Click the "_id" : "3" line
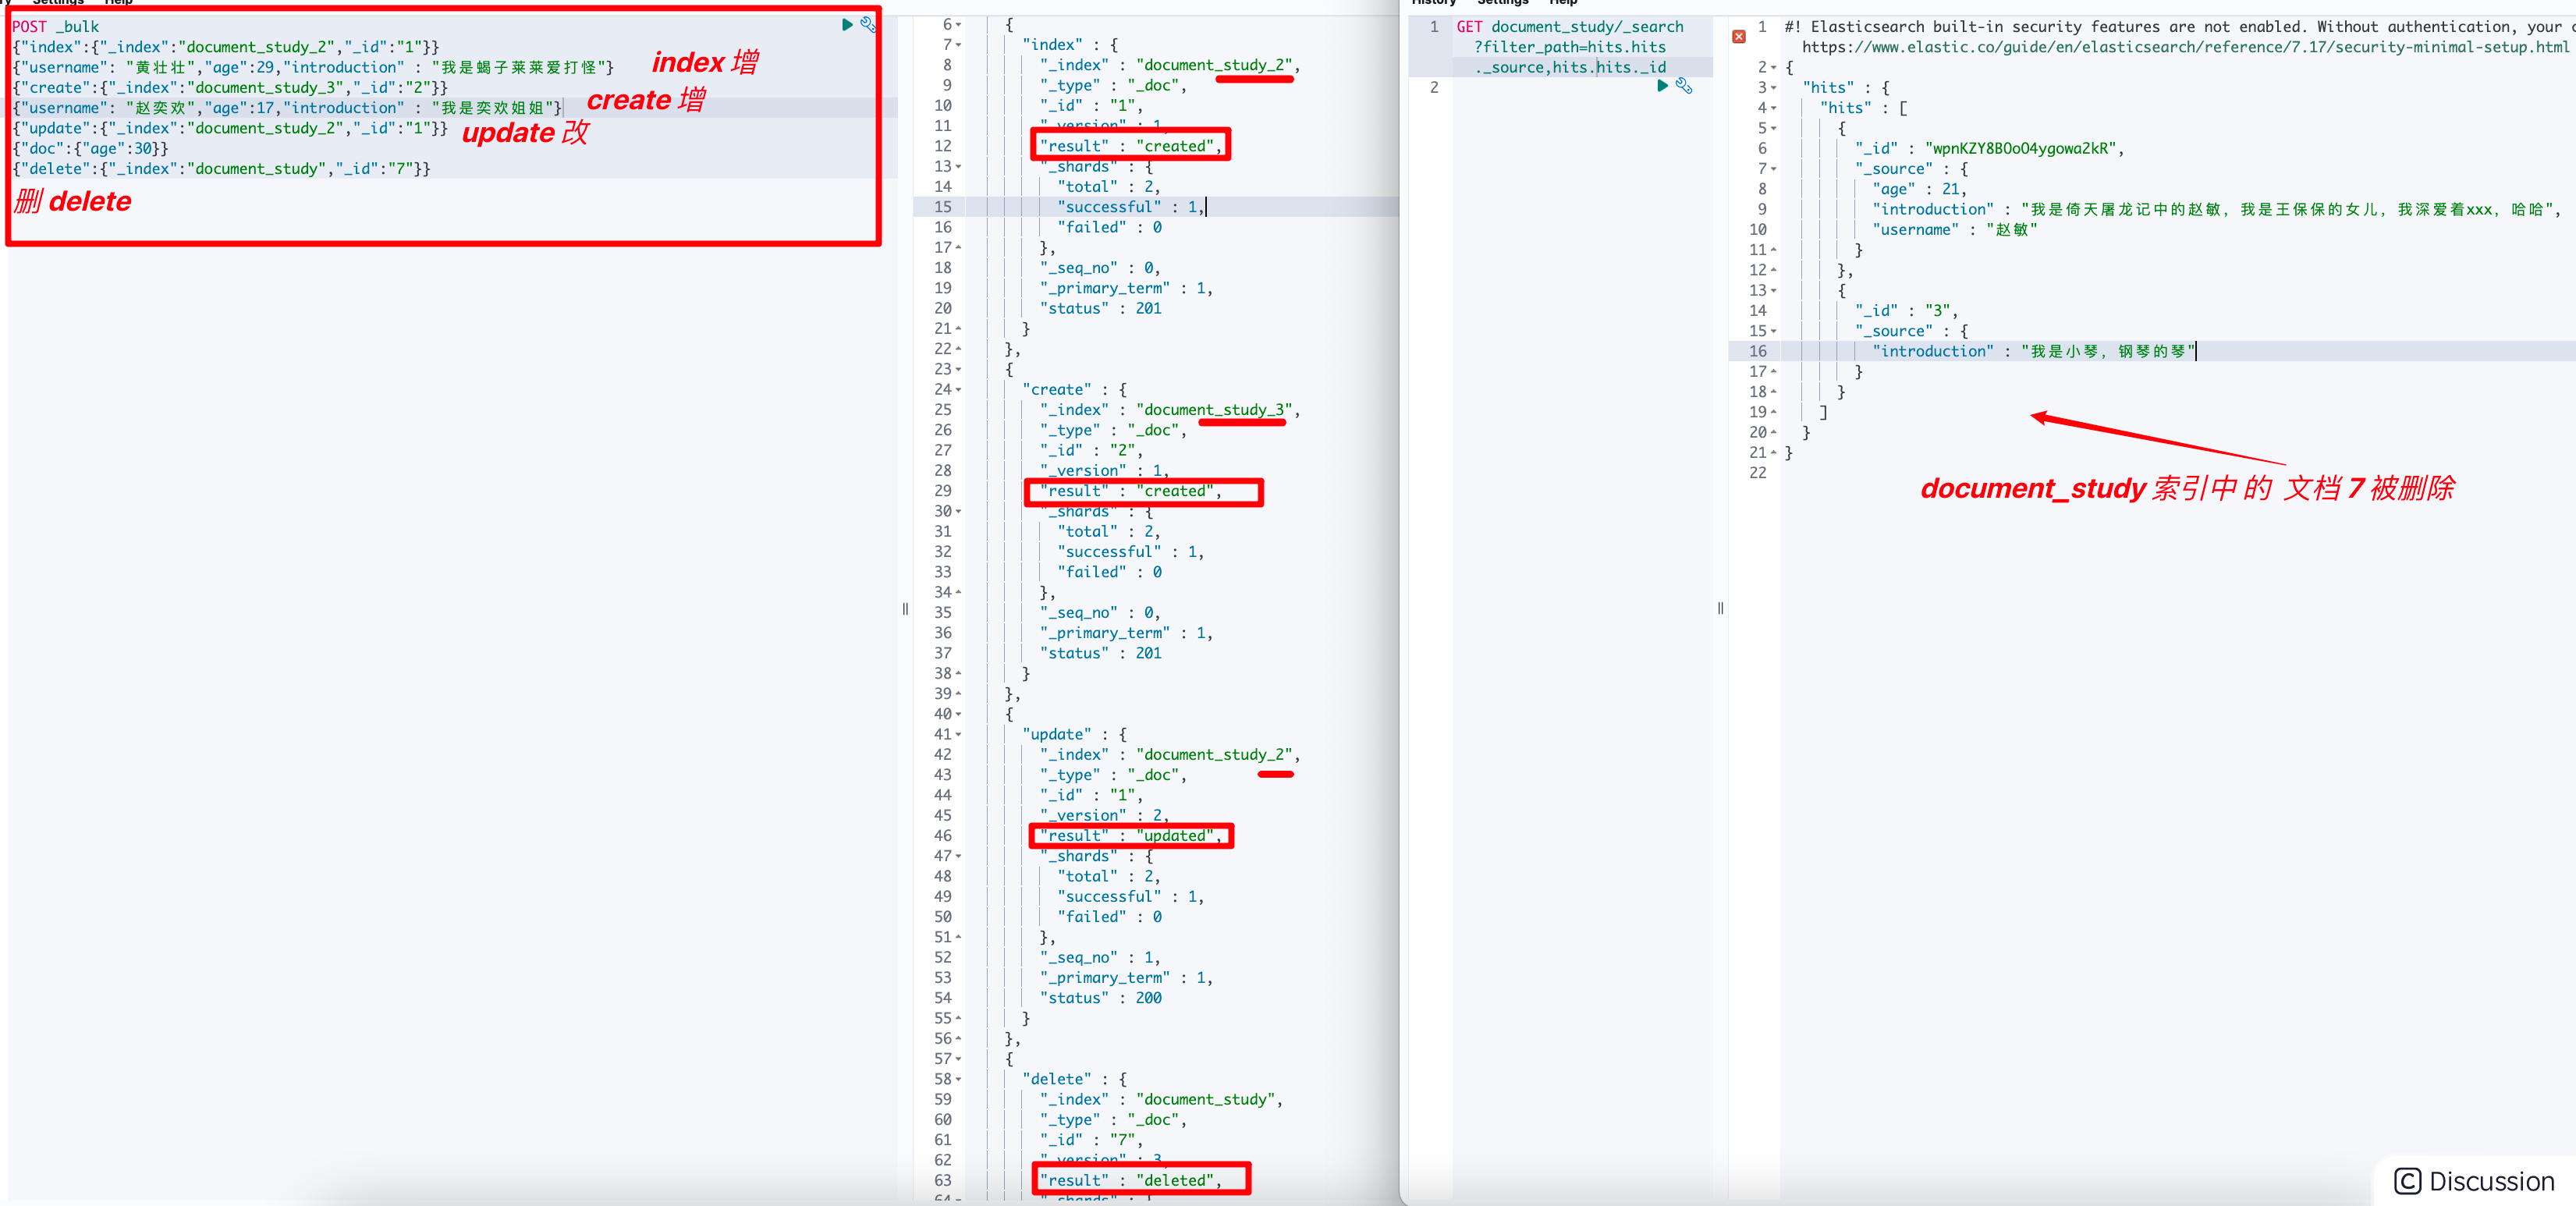The image size is (2576, 1206). pos(1906,311)
